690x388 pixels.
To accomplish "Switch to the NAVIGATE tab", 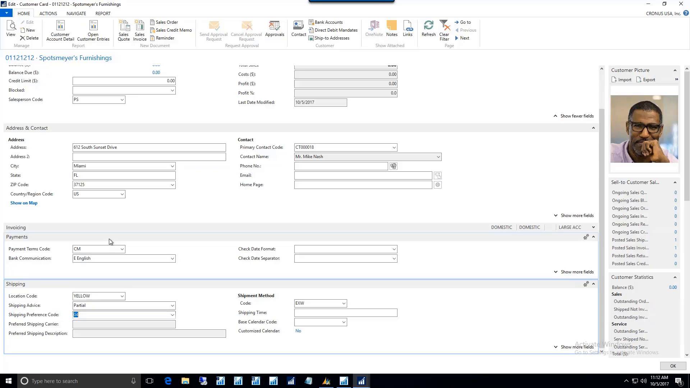I will click(76, 13).
